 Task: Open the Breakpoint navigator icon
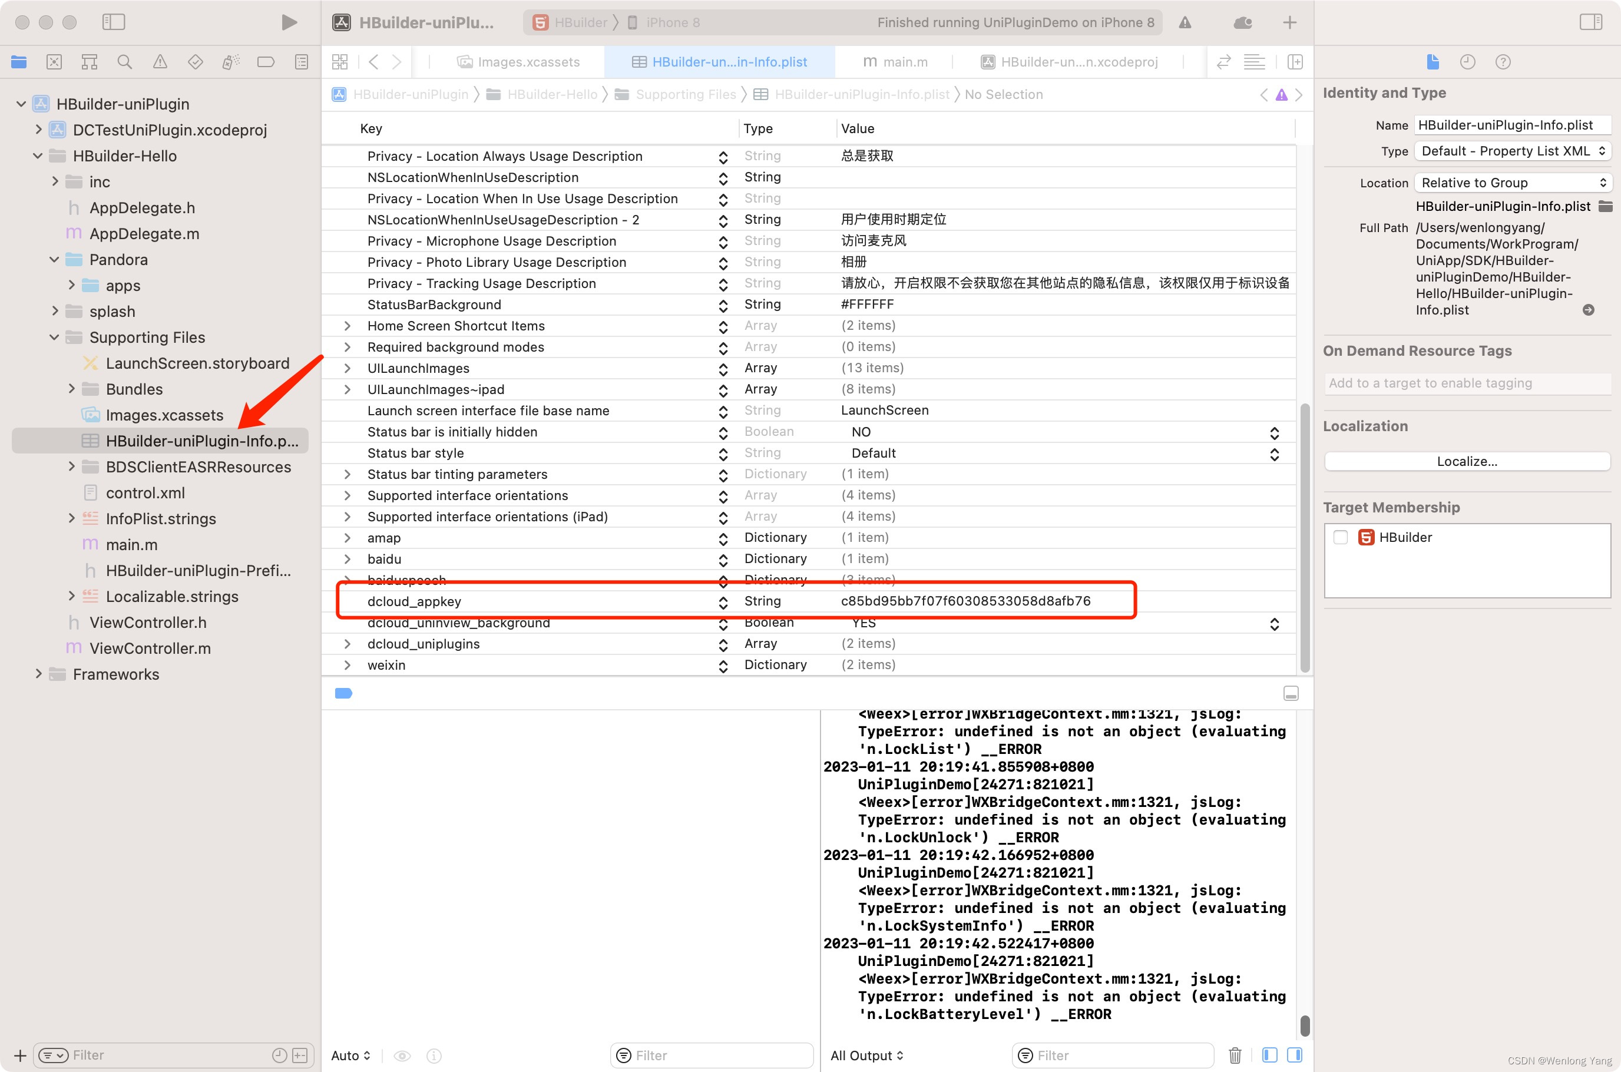point(265,62)
